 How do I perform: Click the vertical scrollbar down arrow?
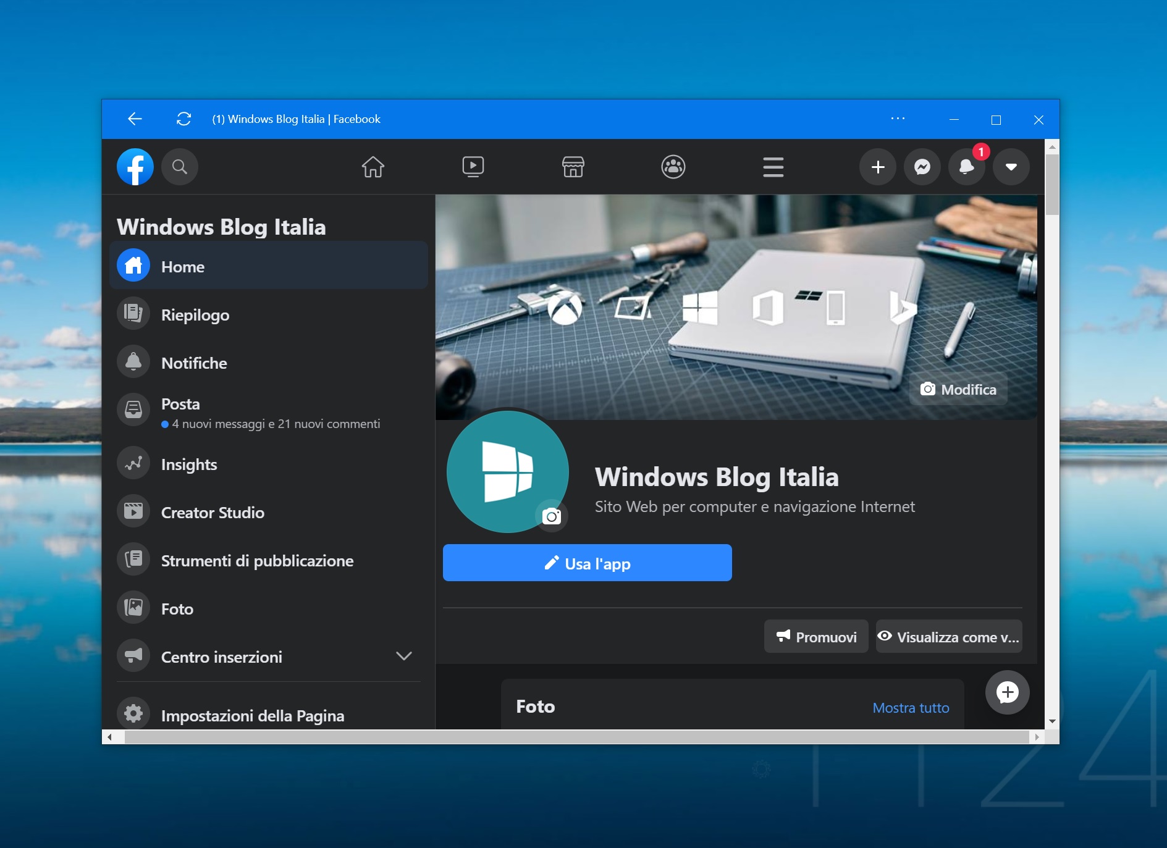point(1052,721)
